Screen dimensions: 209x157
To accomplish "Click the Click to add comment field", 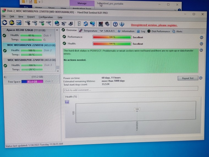I will pos(131,89).
